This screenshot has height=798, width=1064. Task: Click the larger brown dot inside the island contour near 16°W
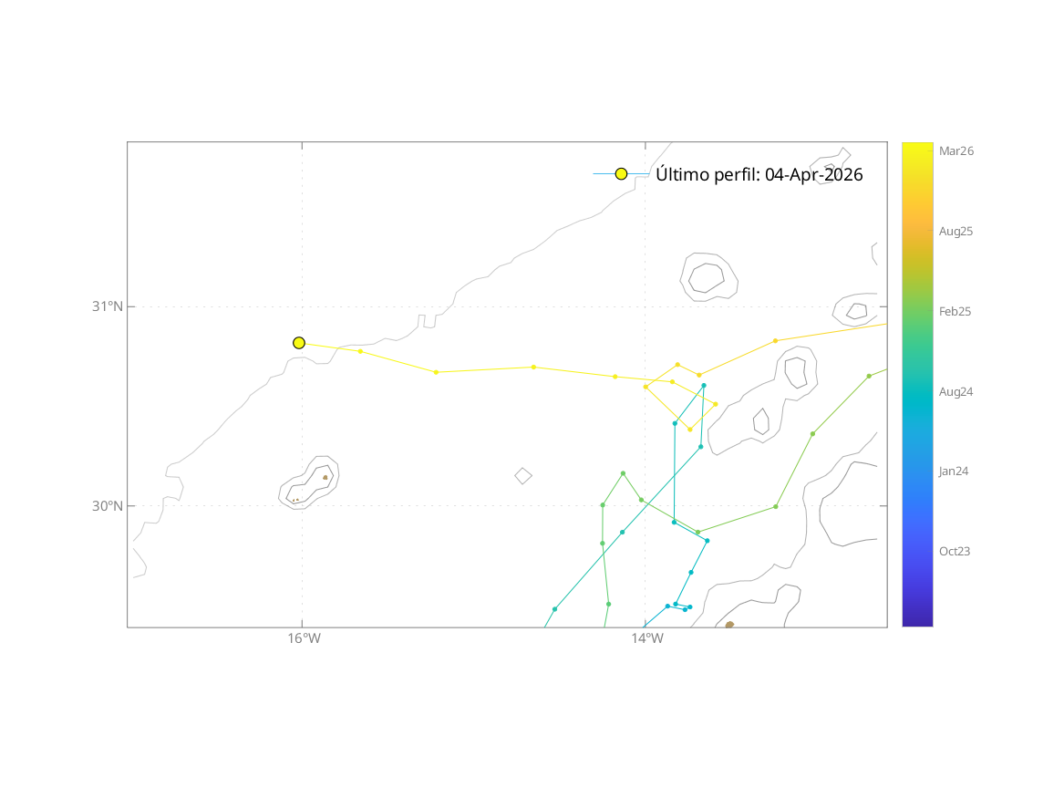pyautogui.click(x=325, y=477)
